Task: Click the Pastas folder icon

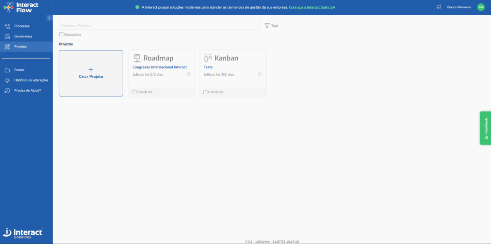Action: 7,70
